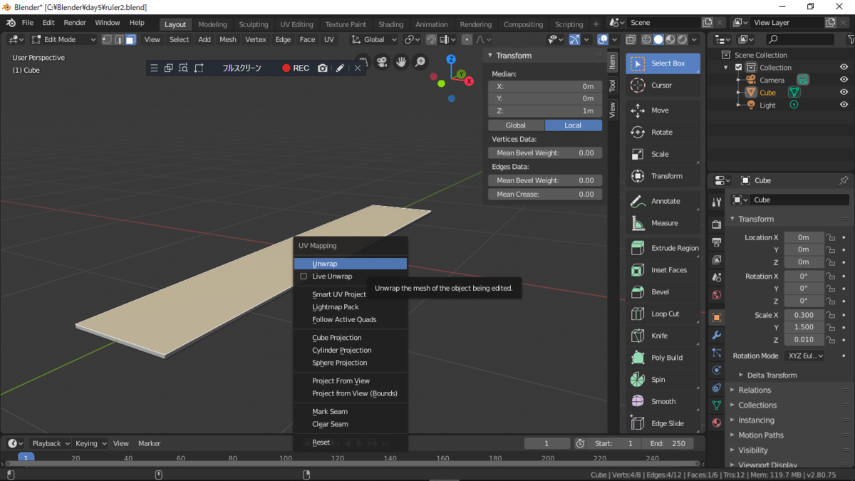Adjust the Mean Crease slider
This screenshot has height=481, width=855.
[545, 194]
